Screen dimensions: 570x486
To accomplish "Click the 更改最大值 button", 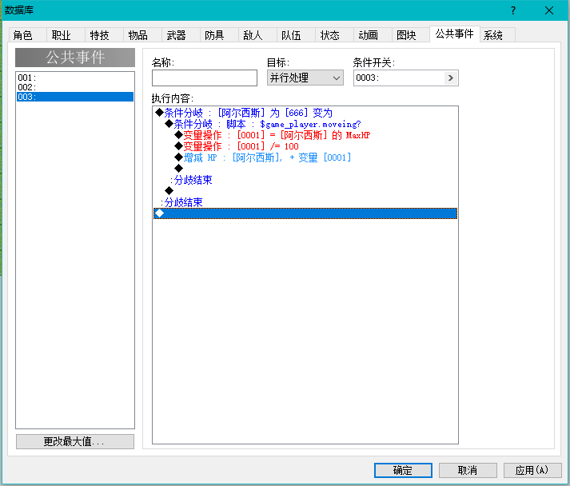I will point(75,442).
